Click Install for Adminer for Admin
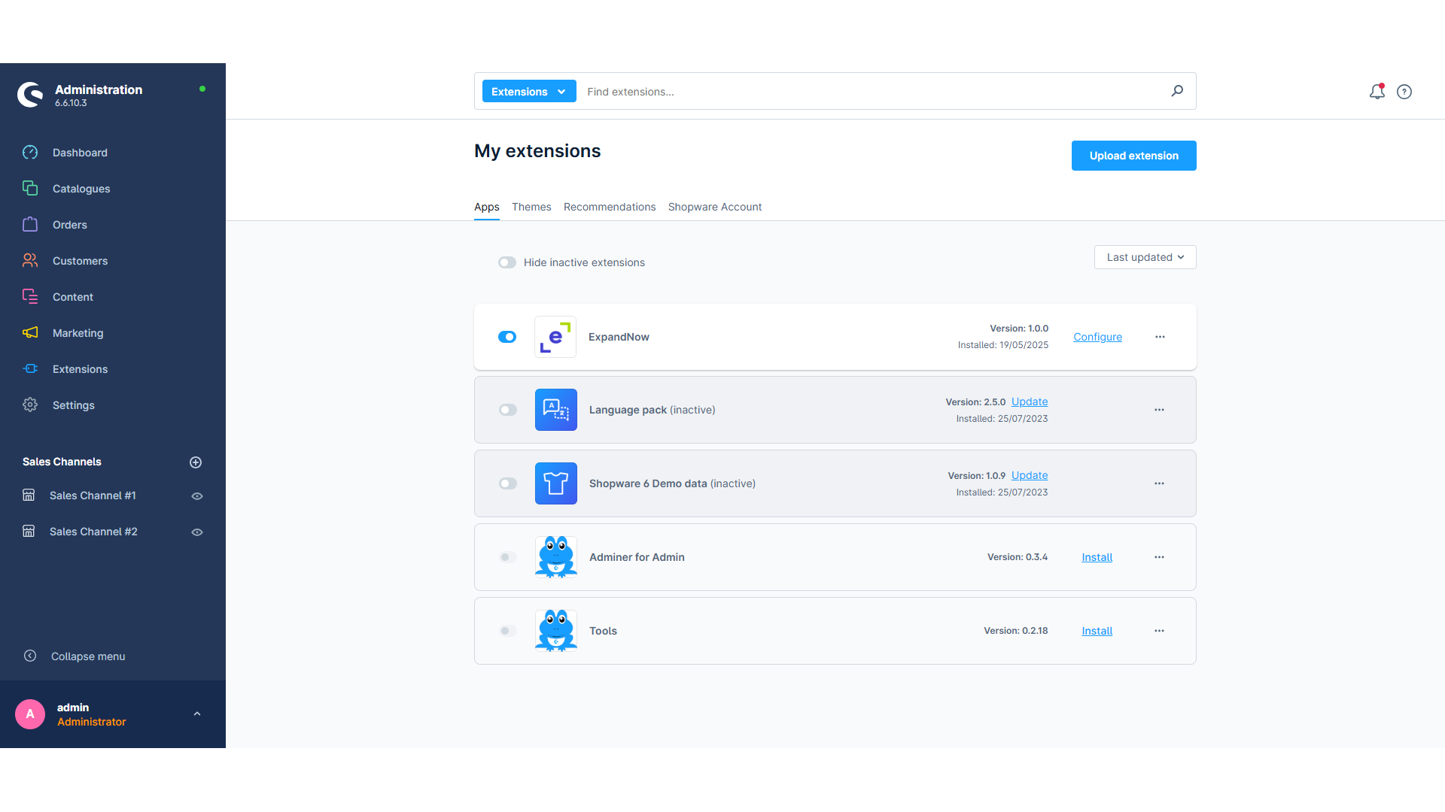The height and width of the screenshot is (812, 1445). click(1097, 557)
